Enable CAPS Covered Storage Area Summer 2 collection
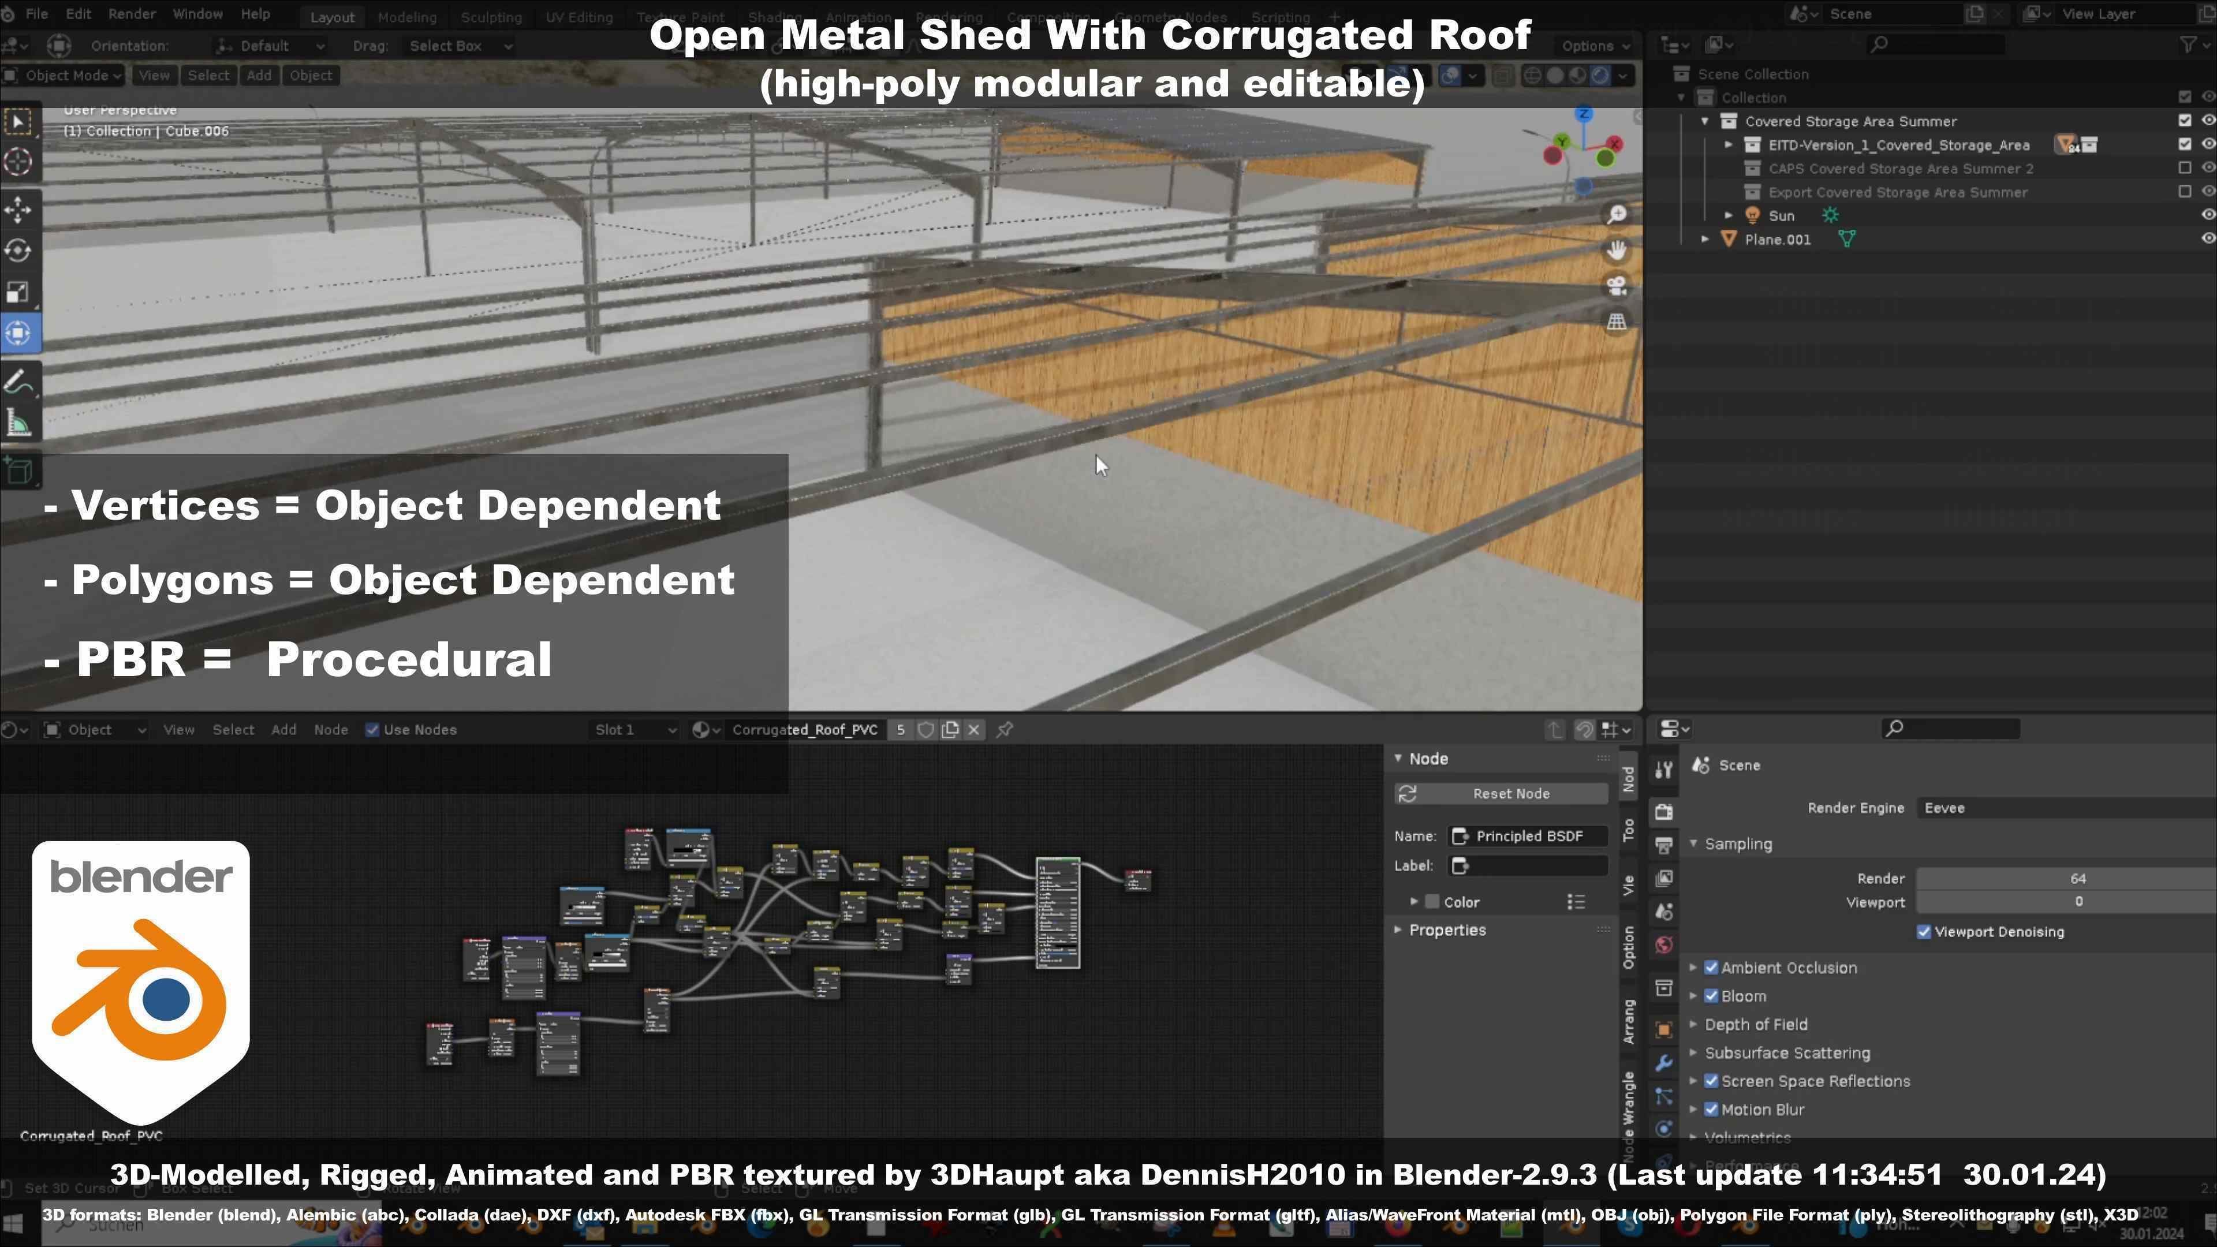This screenshot has height=1247, width=2217. pos(2184,168)
